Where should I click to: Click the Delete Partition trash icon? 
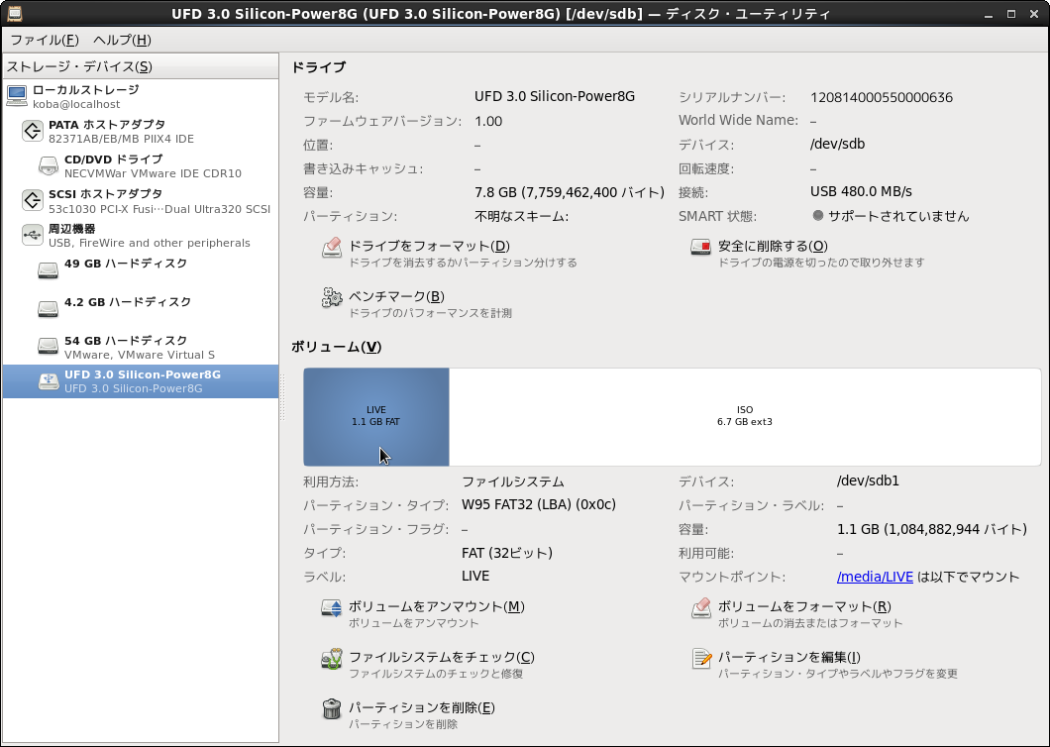(332, 710)
